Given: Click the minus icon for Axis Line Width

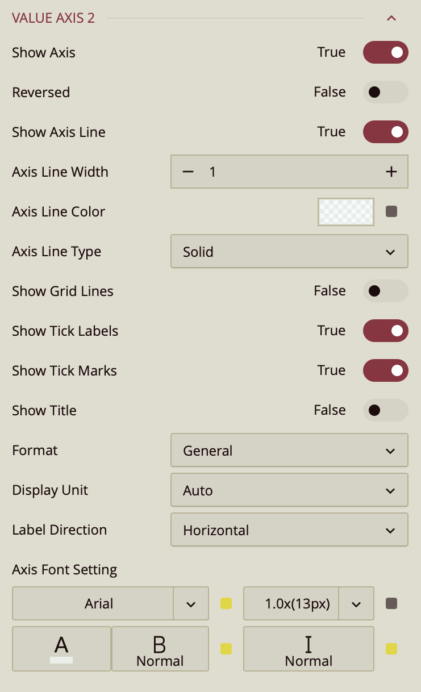Looking at the screenshot, I should pyautogui.click(x=188, y=172).
